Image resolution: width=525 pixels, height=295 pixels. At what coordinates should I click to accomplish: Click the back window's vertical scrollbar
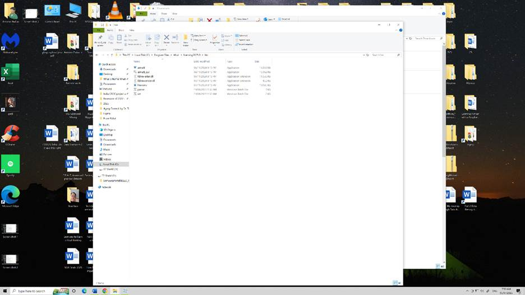coord(444,100)
